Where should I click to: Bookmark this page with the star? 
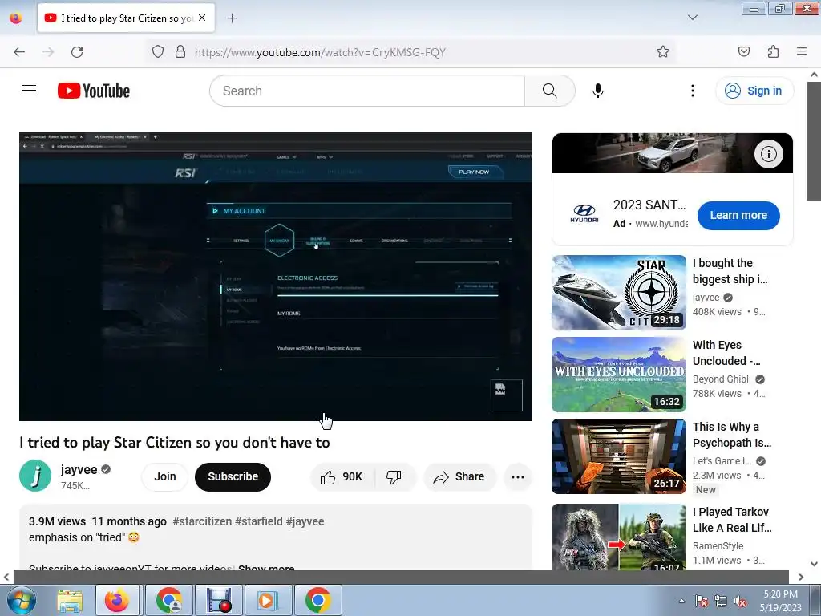tap(663, 52)
